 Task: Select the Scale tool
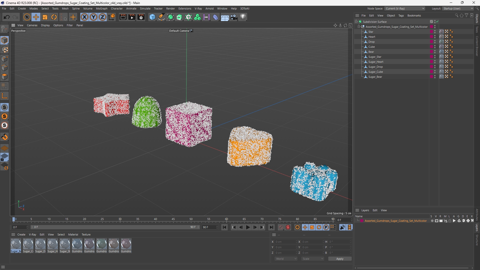[45, 17]
